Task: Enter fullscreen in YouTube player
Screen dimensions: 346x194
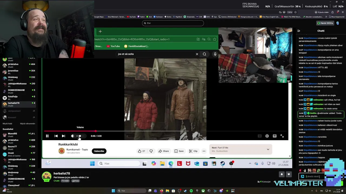Action: click(282, 136)
